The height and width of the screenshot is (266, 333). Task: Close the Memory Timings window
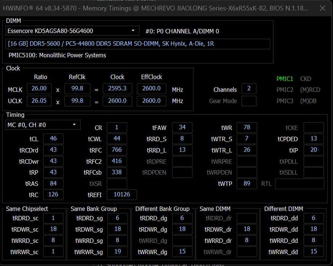(x=323, y=8)
